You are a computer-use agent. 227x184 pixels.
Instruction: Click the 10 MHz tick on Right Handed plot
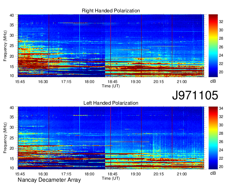click(x=12, y=76)
